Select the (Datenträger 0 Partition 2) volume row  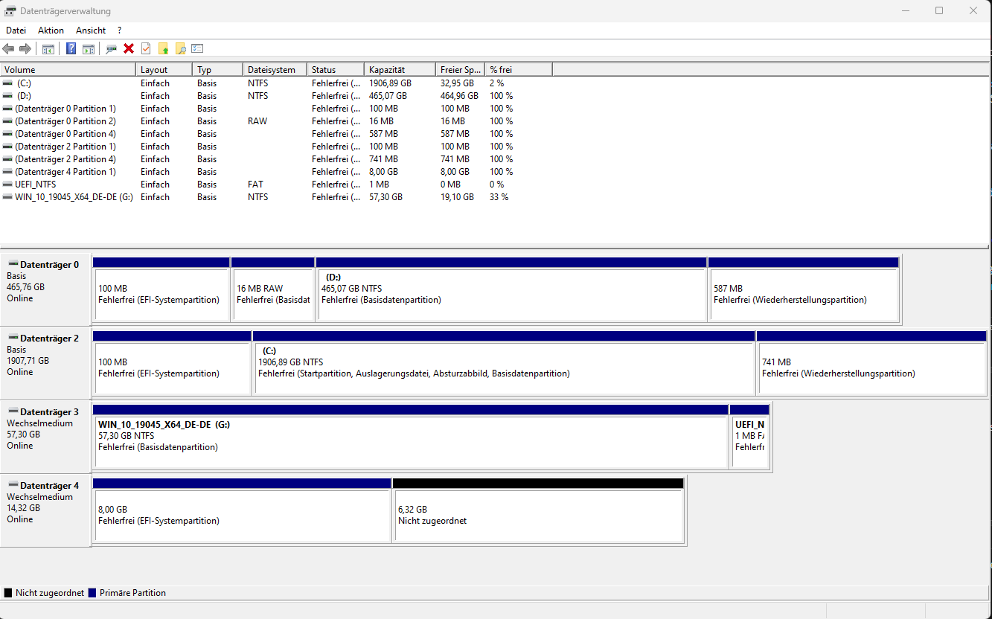click(275, 121)
